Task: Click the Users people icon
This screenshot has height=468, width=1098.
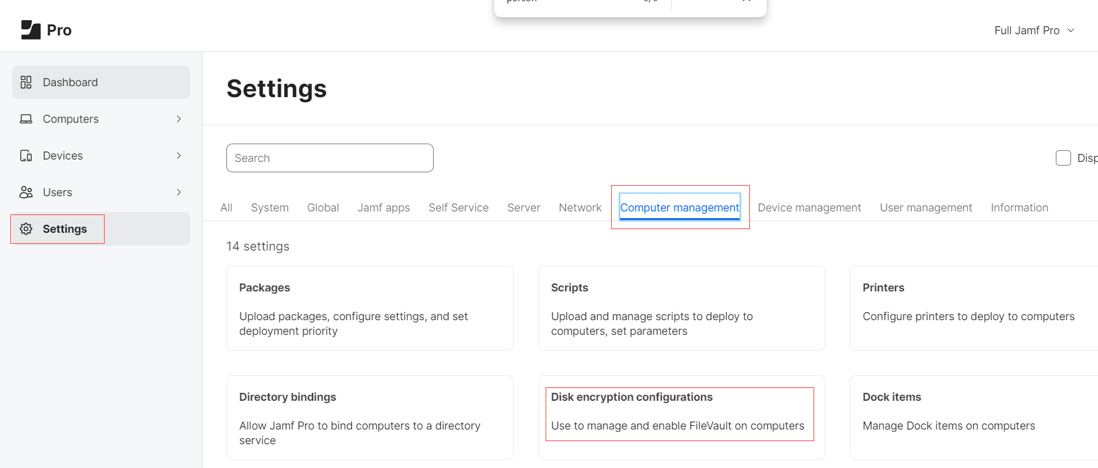Action: 26,192
